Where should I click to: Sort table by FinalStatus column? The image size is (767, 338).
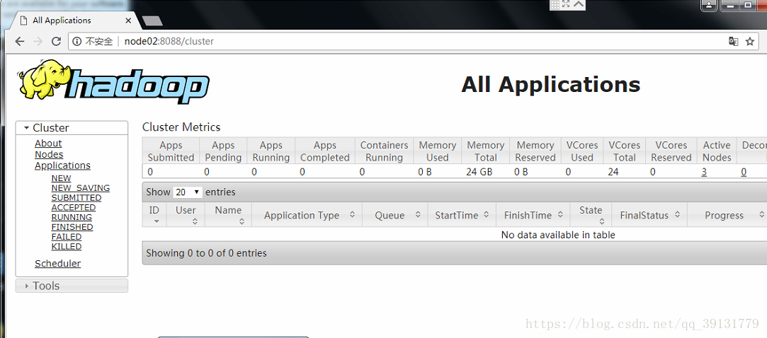649,215
